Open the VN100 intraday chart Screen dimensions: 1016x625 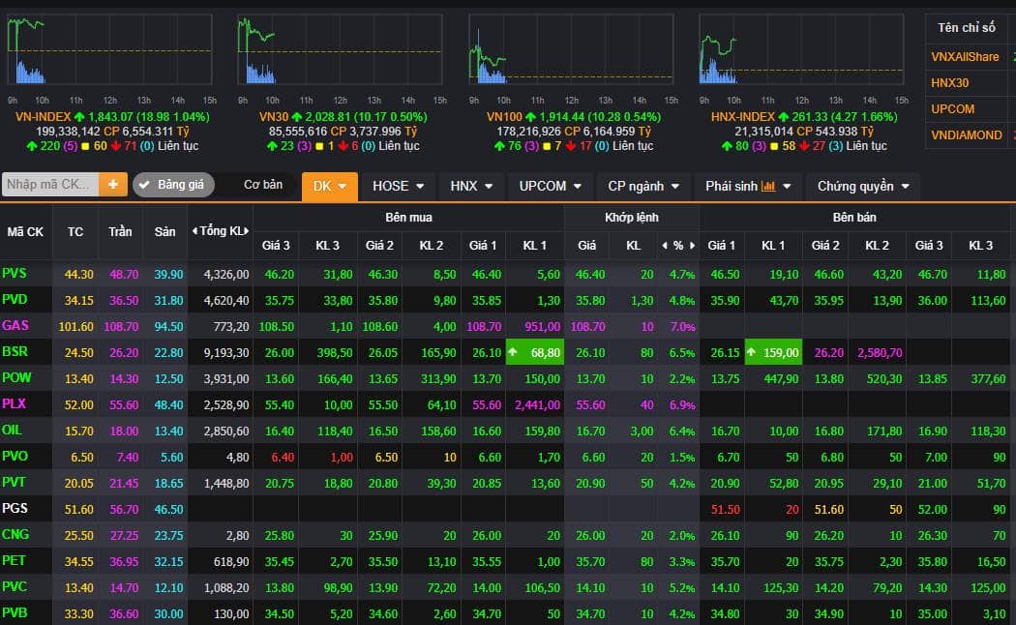pyautogui.click(x=571, y=50)
